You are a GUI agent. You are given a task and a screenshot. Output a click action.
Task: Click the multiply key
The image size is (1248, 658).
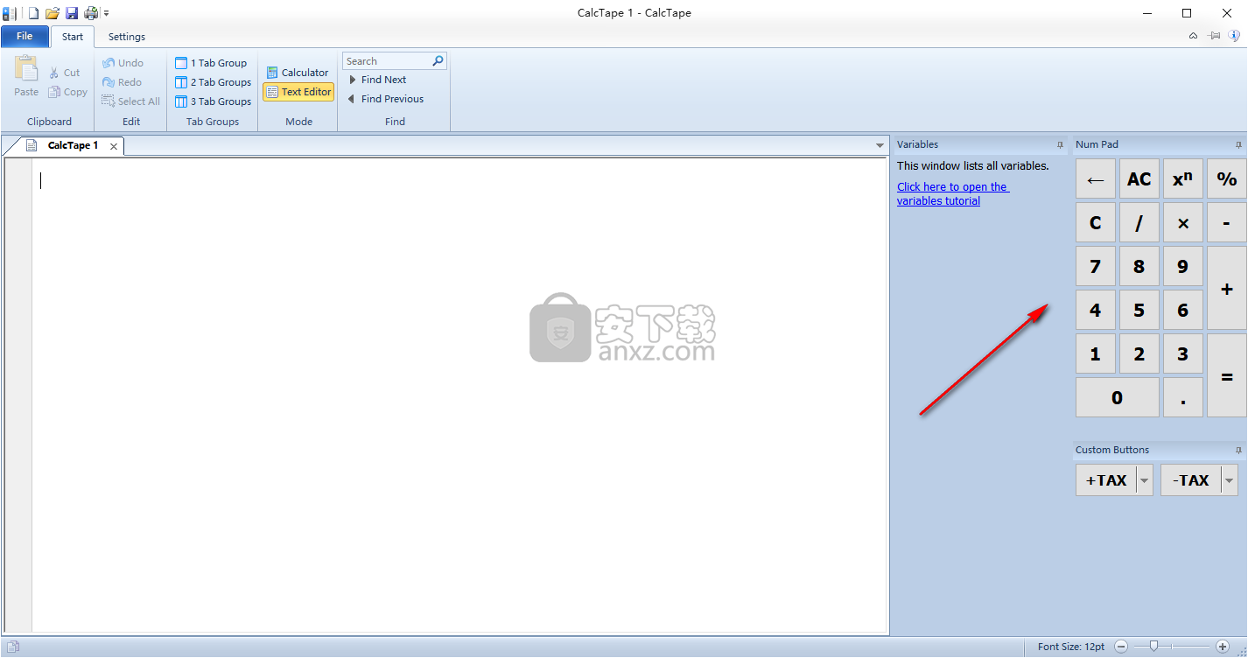click(1182, 222)
